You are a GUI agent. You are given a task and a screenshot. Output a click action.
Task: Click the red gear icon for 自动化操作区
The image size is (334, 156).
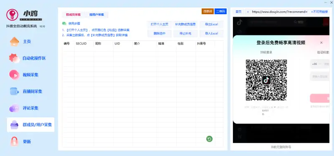[x=14, y=58]
